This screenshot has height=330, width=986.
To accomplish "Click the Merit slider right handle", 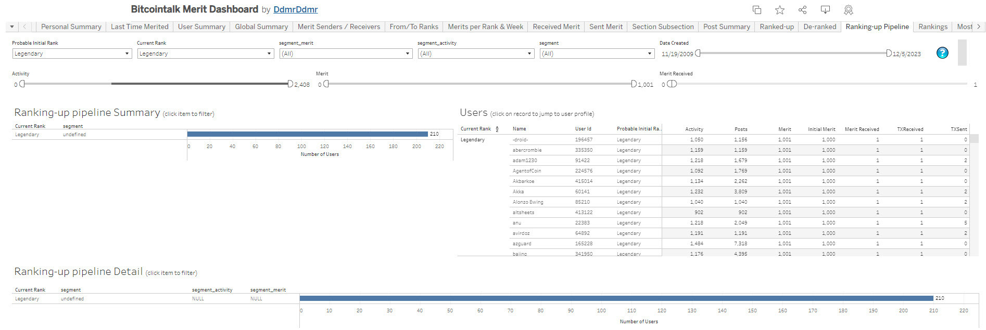I will (634, 84).
